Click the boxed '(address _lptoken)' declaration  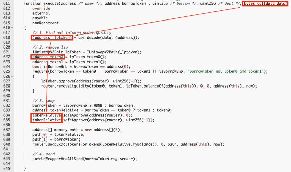point(52,38)
